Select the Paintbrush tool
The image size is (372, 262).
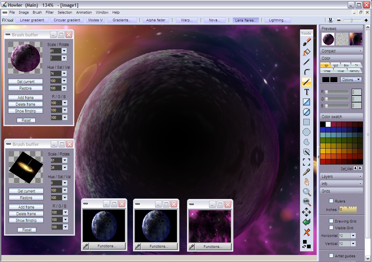pyautogui.click(x=306, y=42)
